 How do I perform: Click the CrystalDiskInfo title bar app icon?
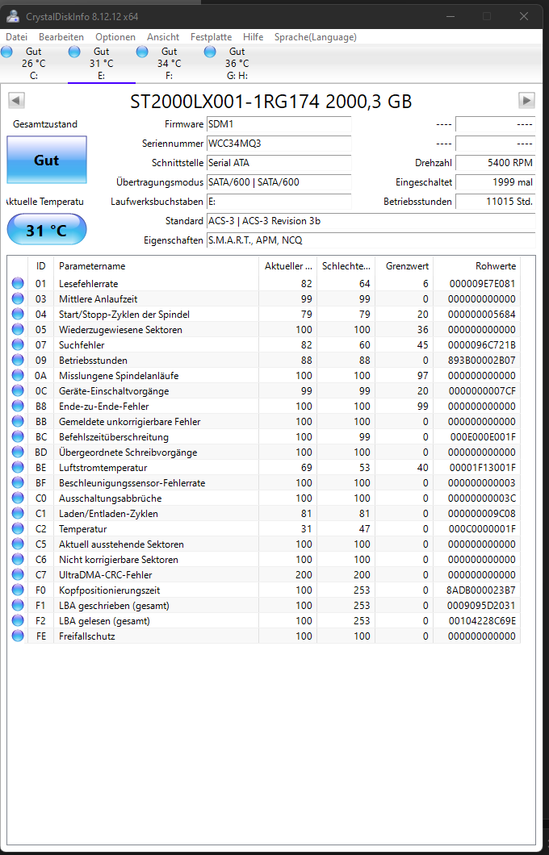point(13,16)
